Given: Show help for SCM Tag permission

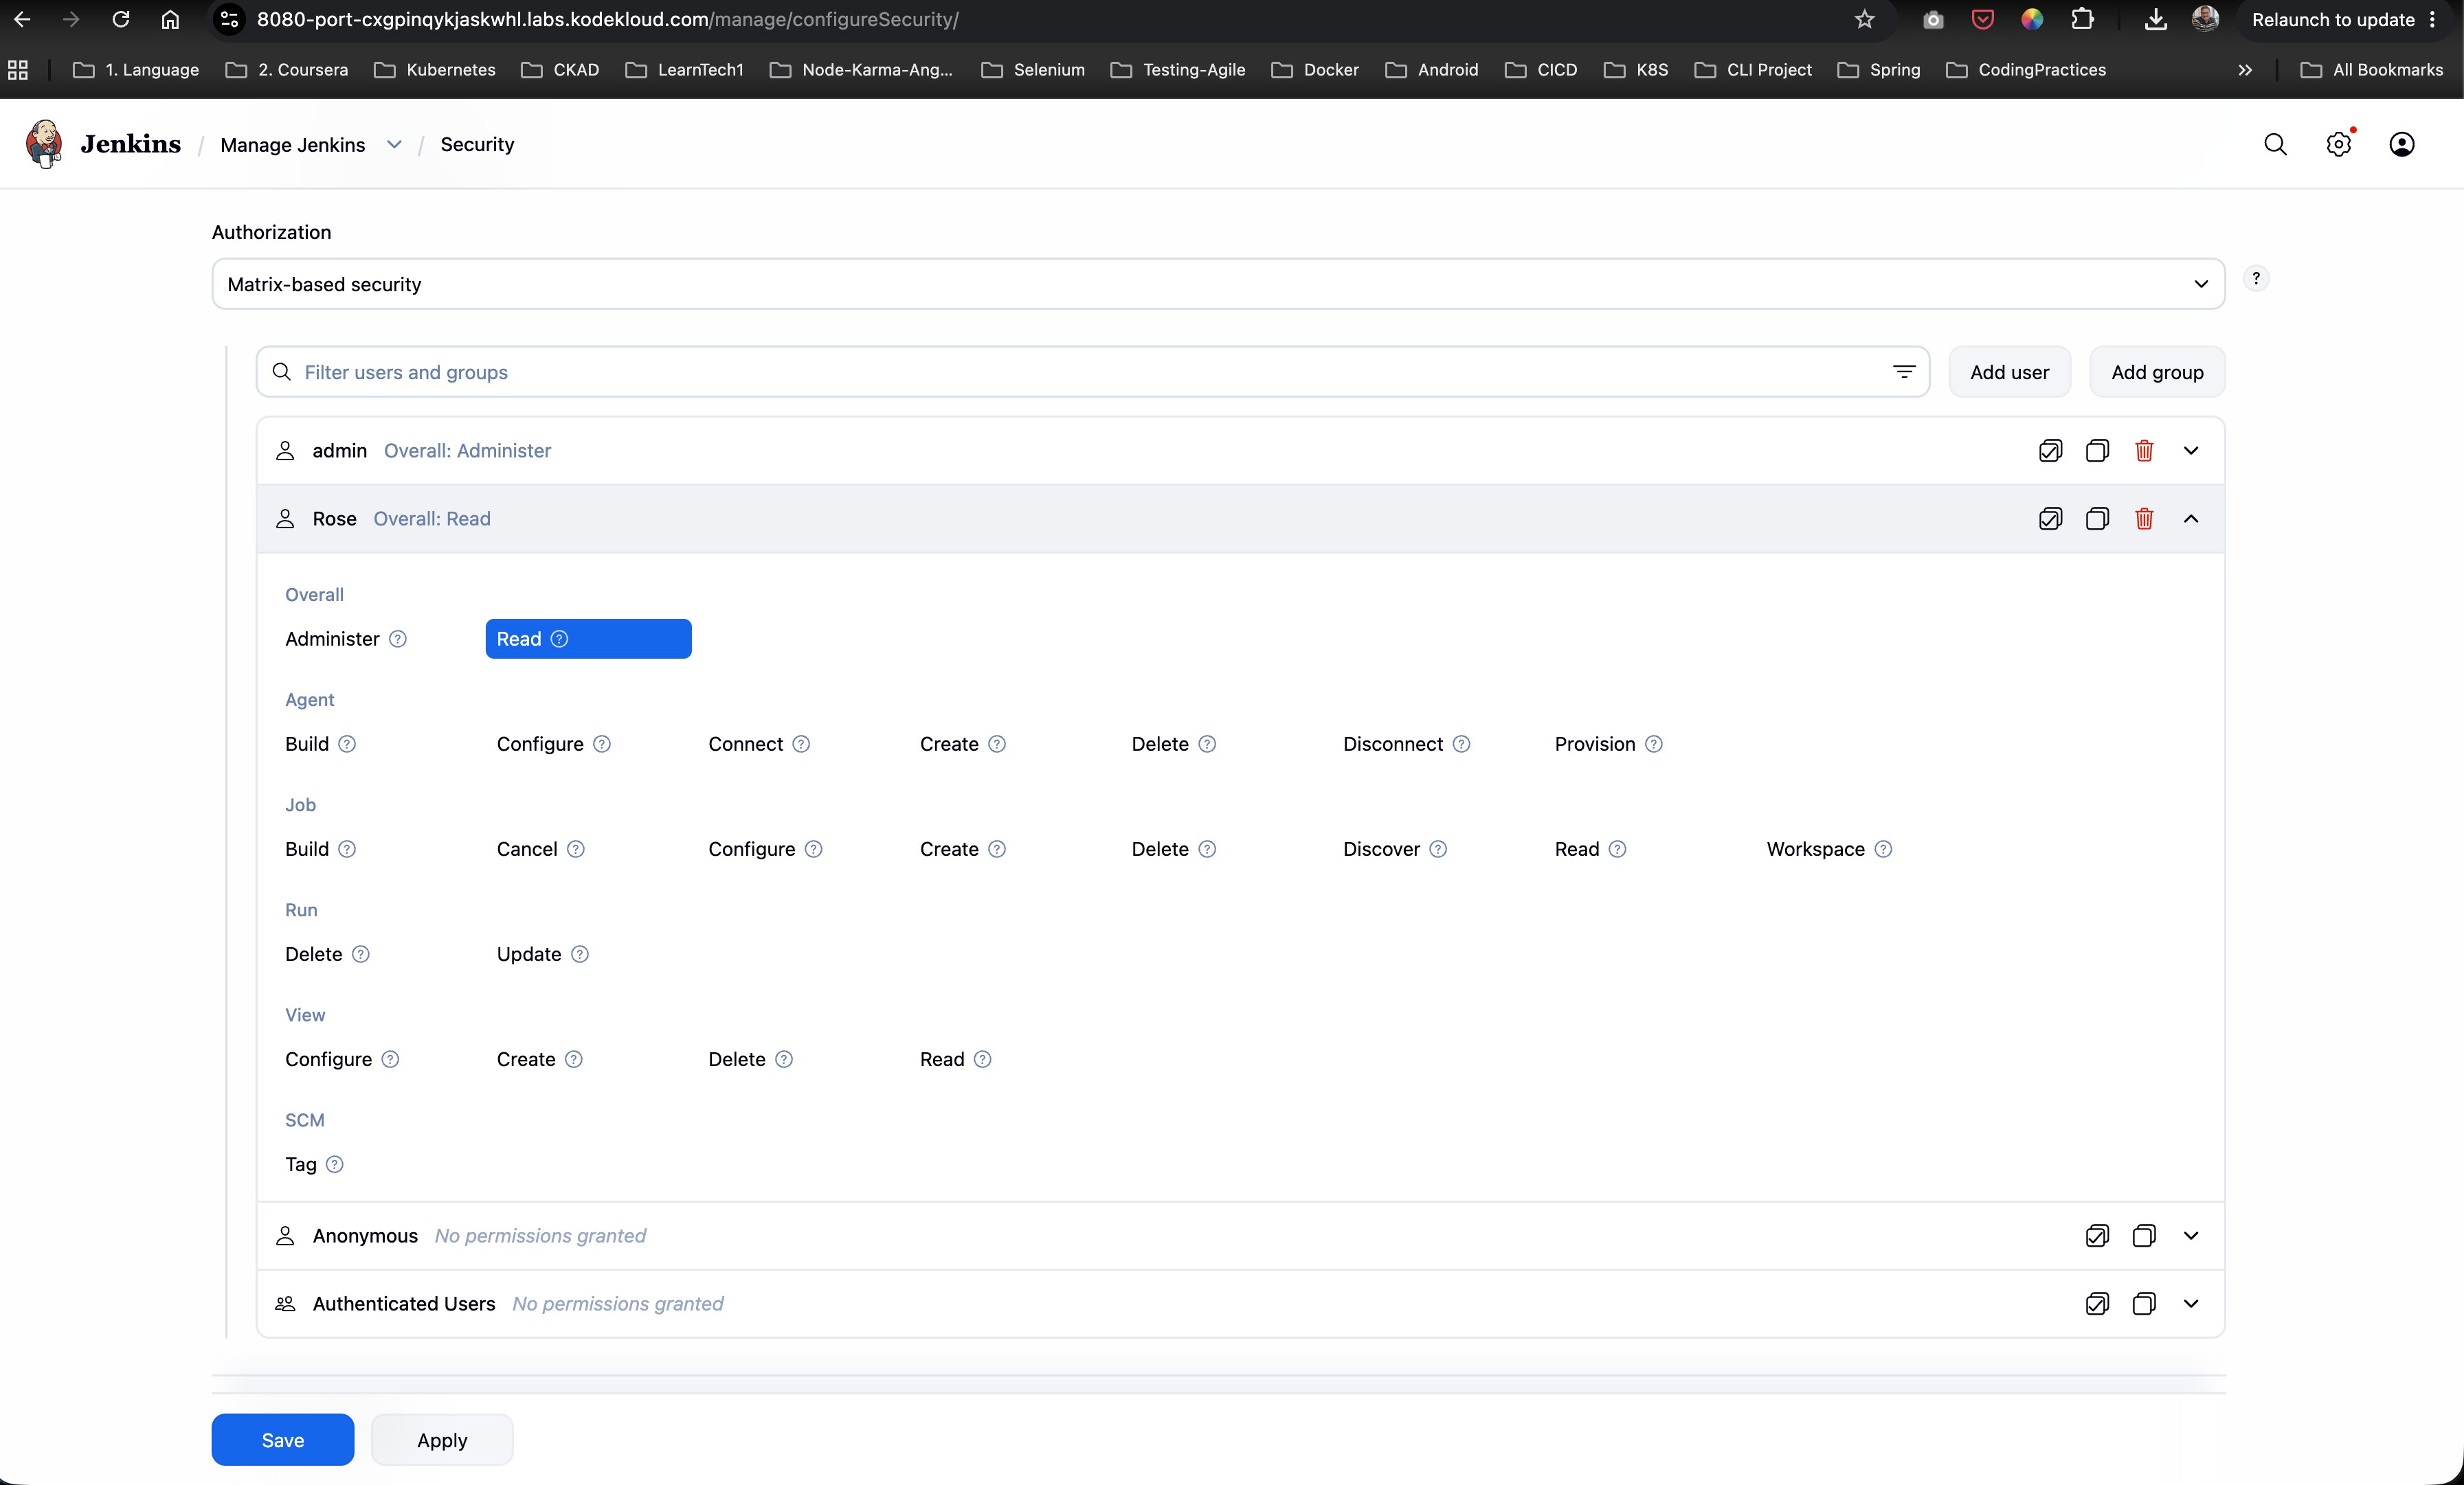Looking at the screenshot, I should click(335, 1165).
